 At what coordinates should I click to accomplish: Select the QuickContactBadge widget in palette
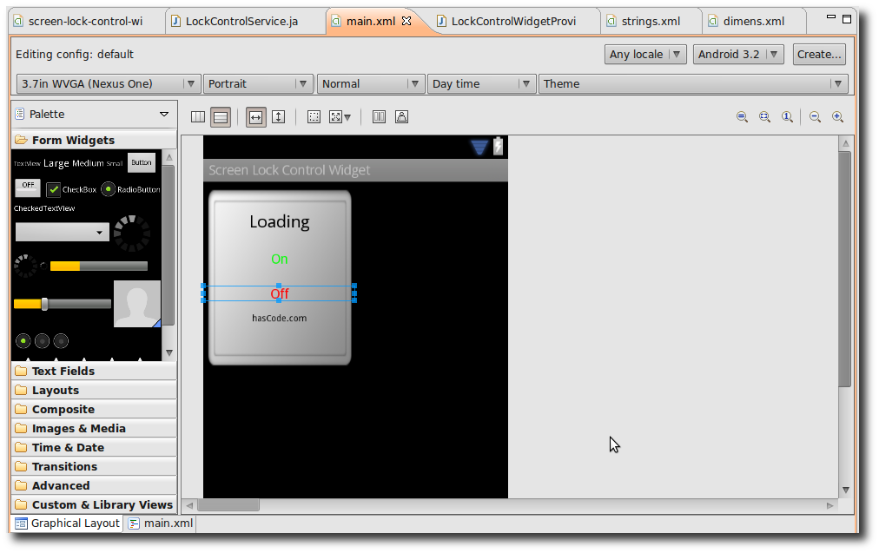click(136, 304)
